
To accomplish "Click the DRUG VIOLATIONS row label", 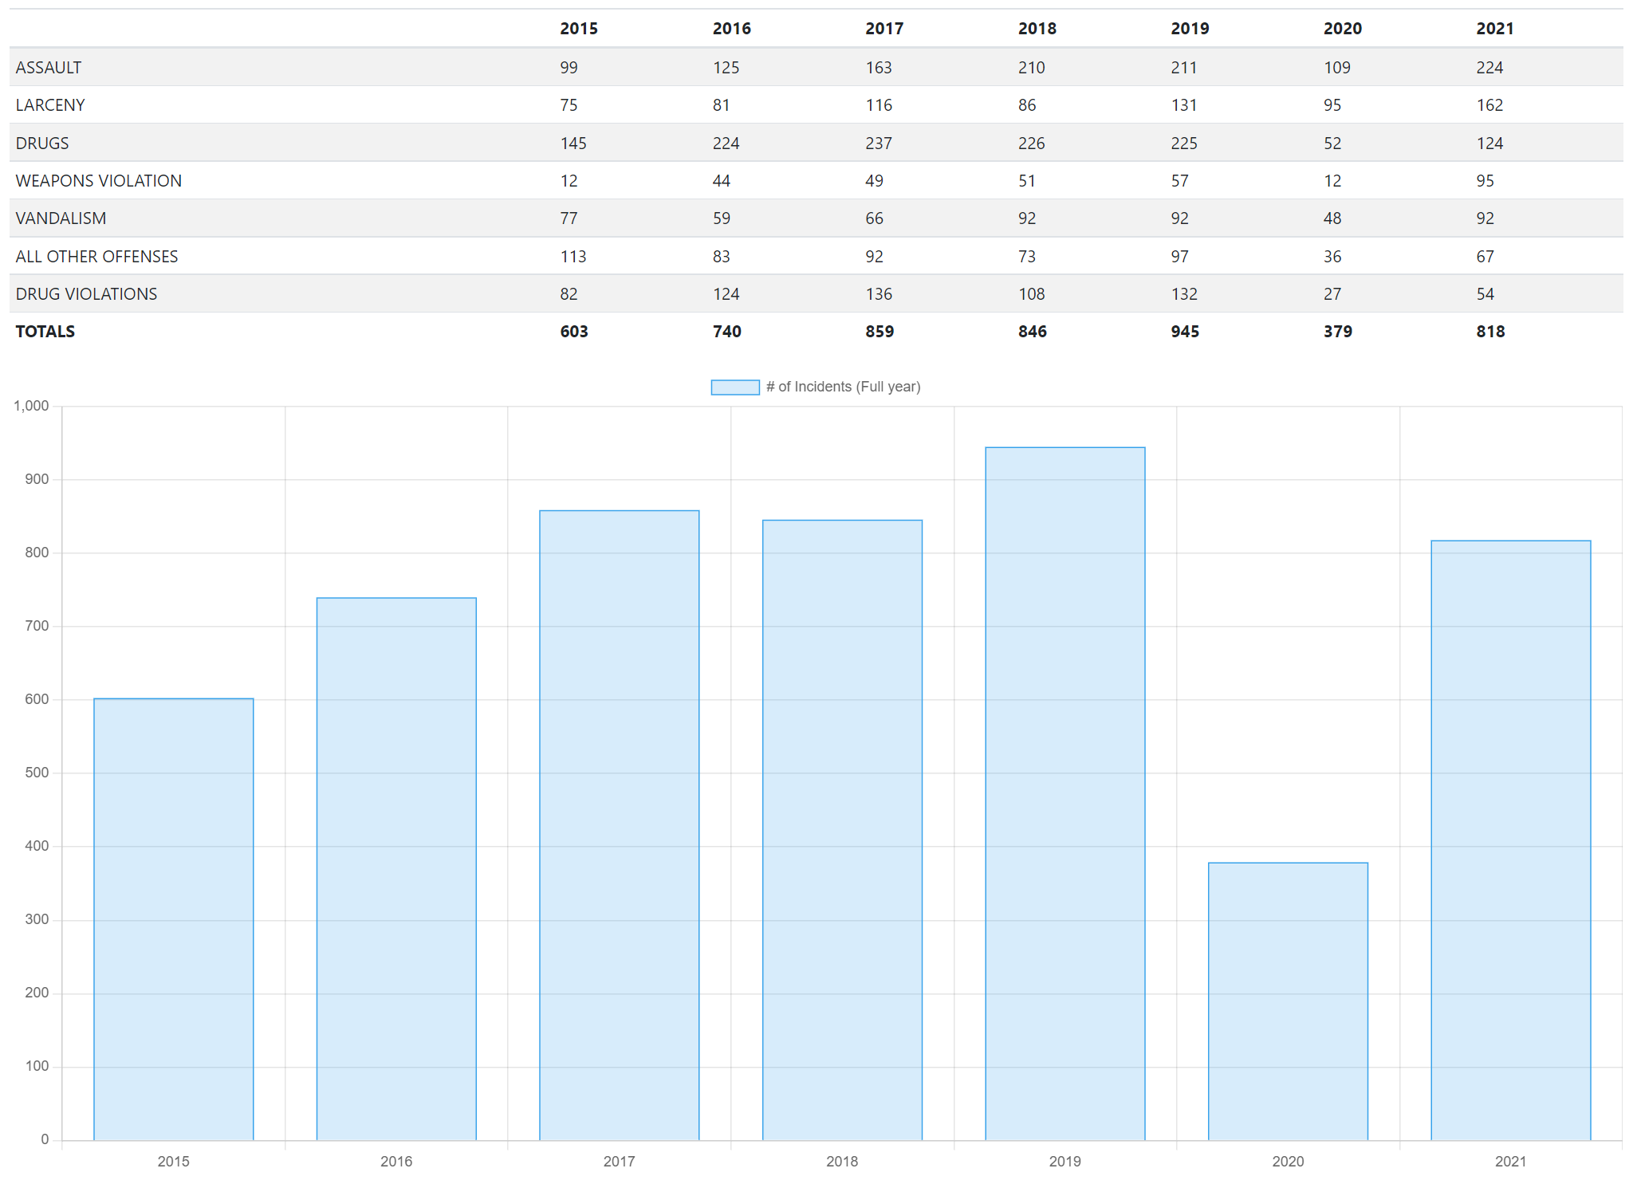I will pos(86,294).
